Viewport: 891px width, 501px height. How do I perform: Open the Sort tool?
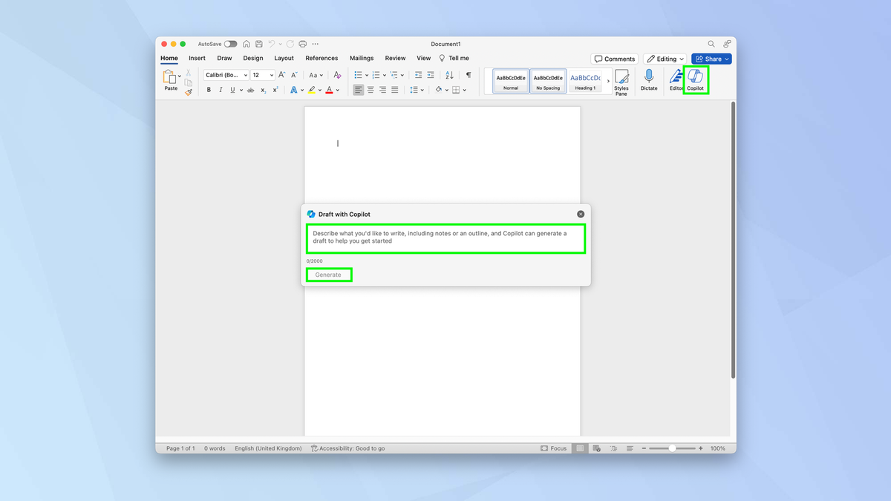(449, 75)
